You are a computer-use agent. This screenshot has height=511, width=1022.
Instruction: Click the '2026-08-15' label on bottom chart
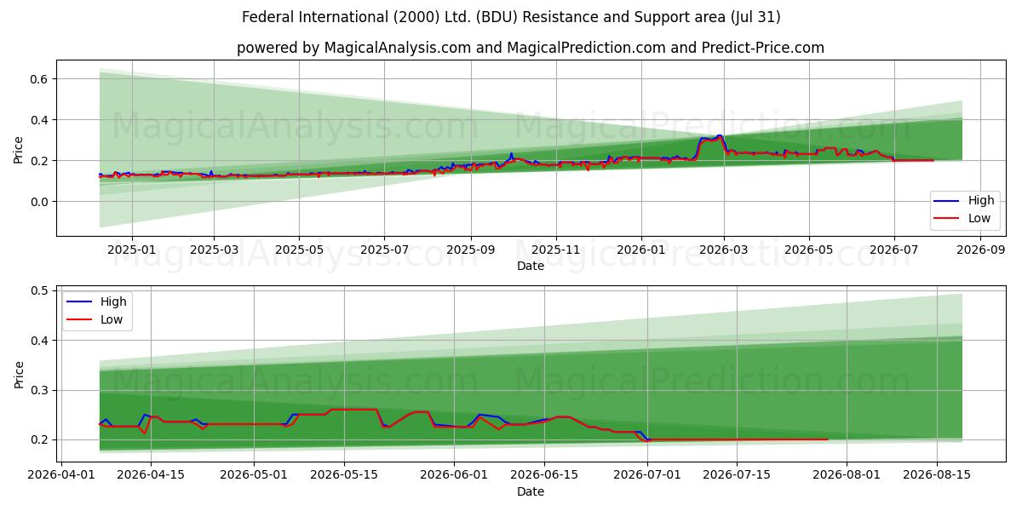[937, 476]
